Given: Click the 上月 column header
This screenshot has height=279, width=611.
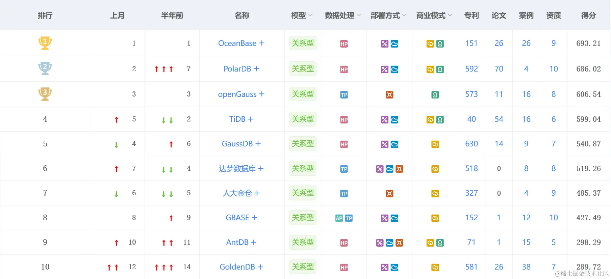Looking at the screenshot, I should (x=118, y=15).
